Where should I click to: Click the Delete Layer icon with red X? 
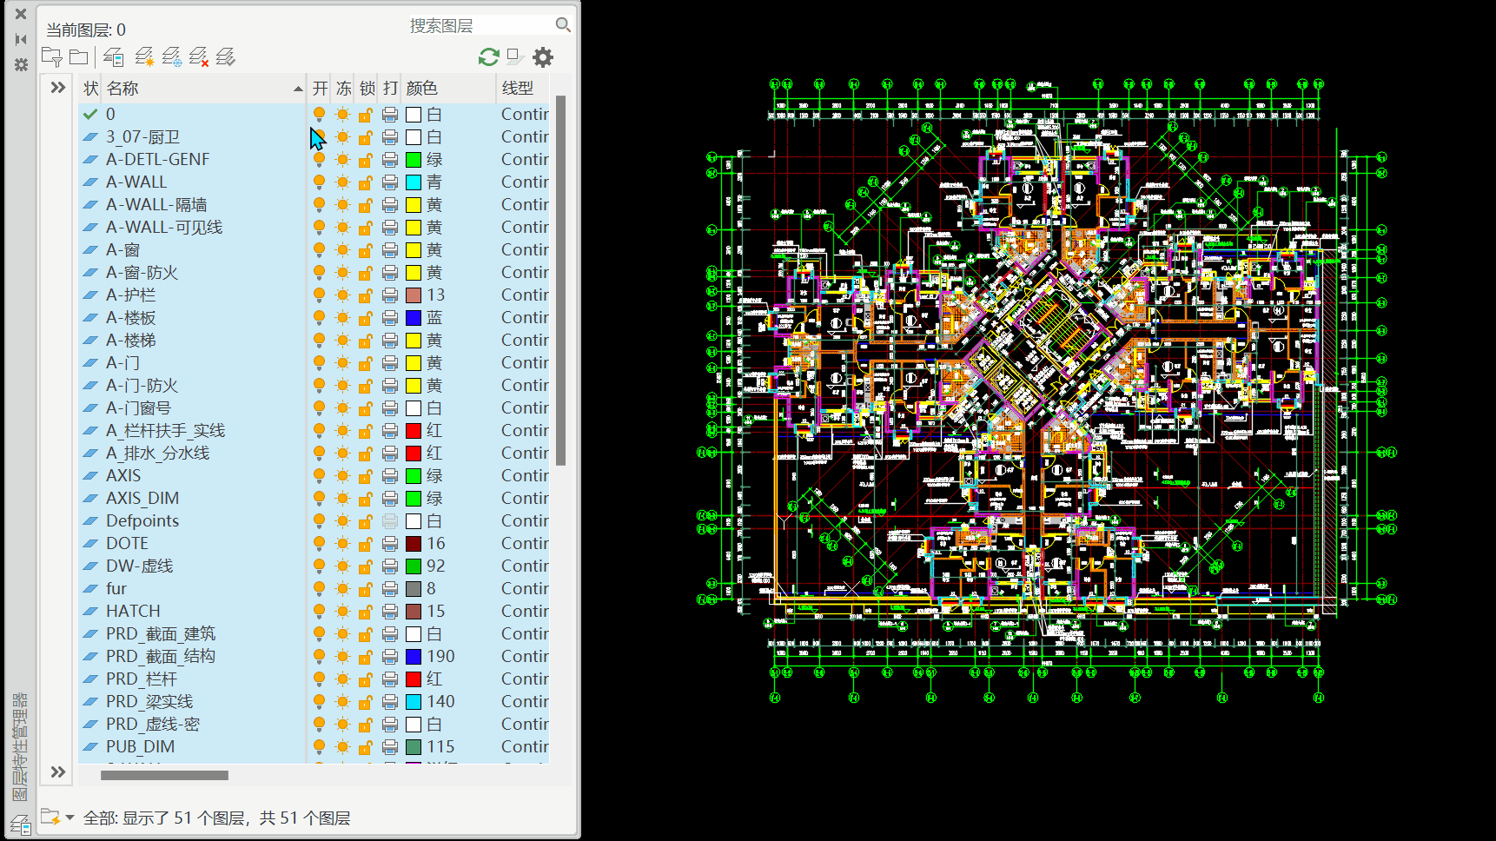point(198,57)
